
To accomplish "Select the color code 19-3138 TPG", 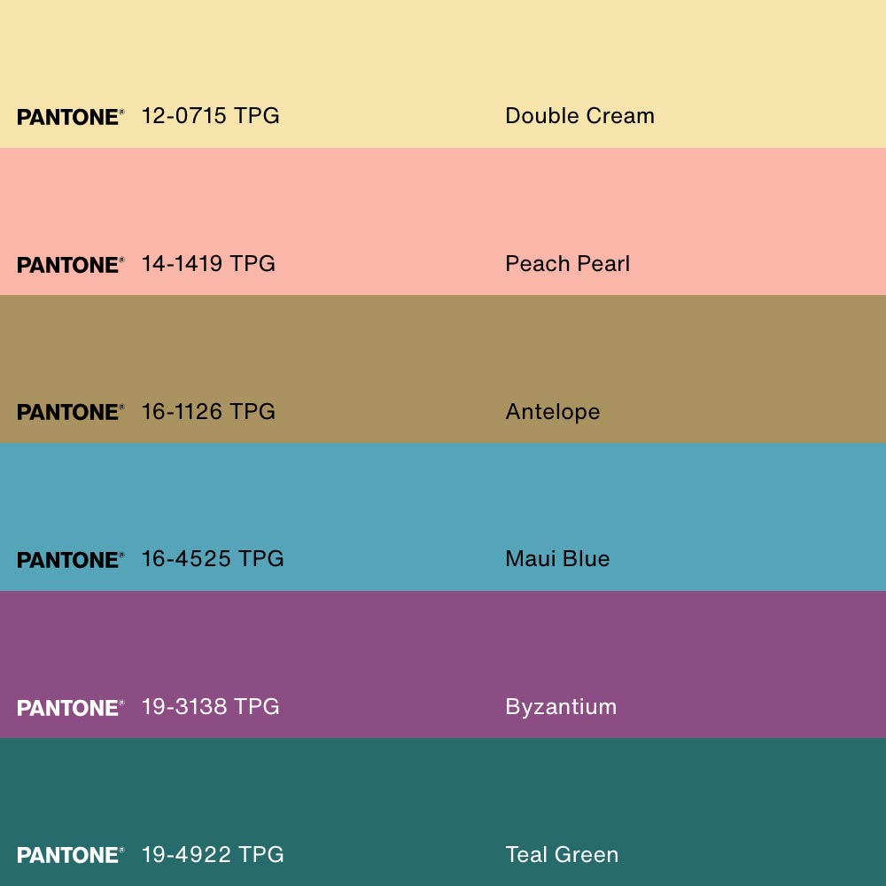I will 210,706.
